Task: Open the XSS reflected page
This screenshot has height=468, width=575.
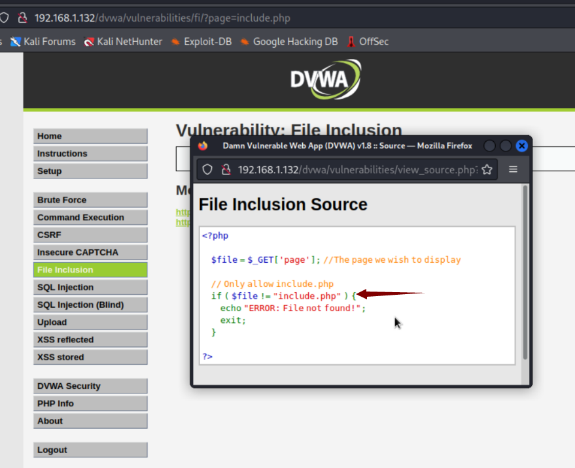Action: point(90,340)
